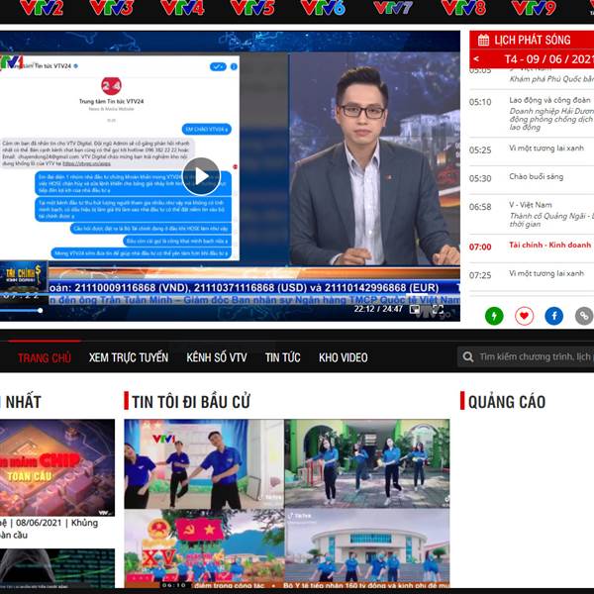Switch to the VTV6 channel logo
Viewport: 594px width, 594px height.
click(323, 8)
